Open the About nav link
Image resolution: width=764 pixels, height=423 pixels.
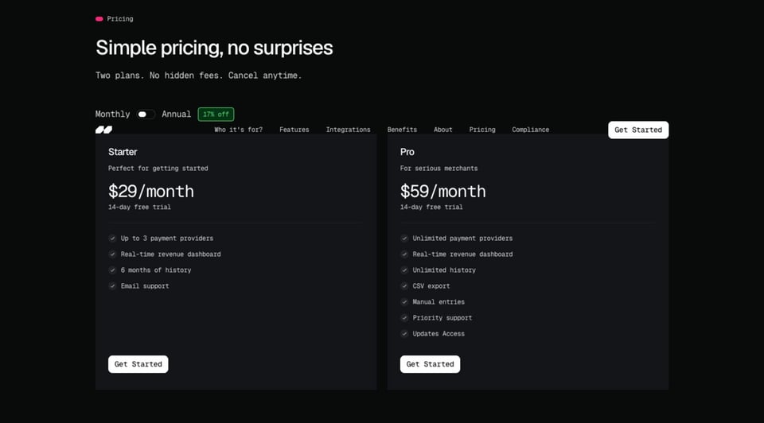point(443,130)
